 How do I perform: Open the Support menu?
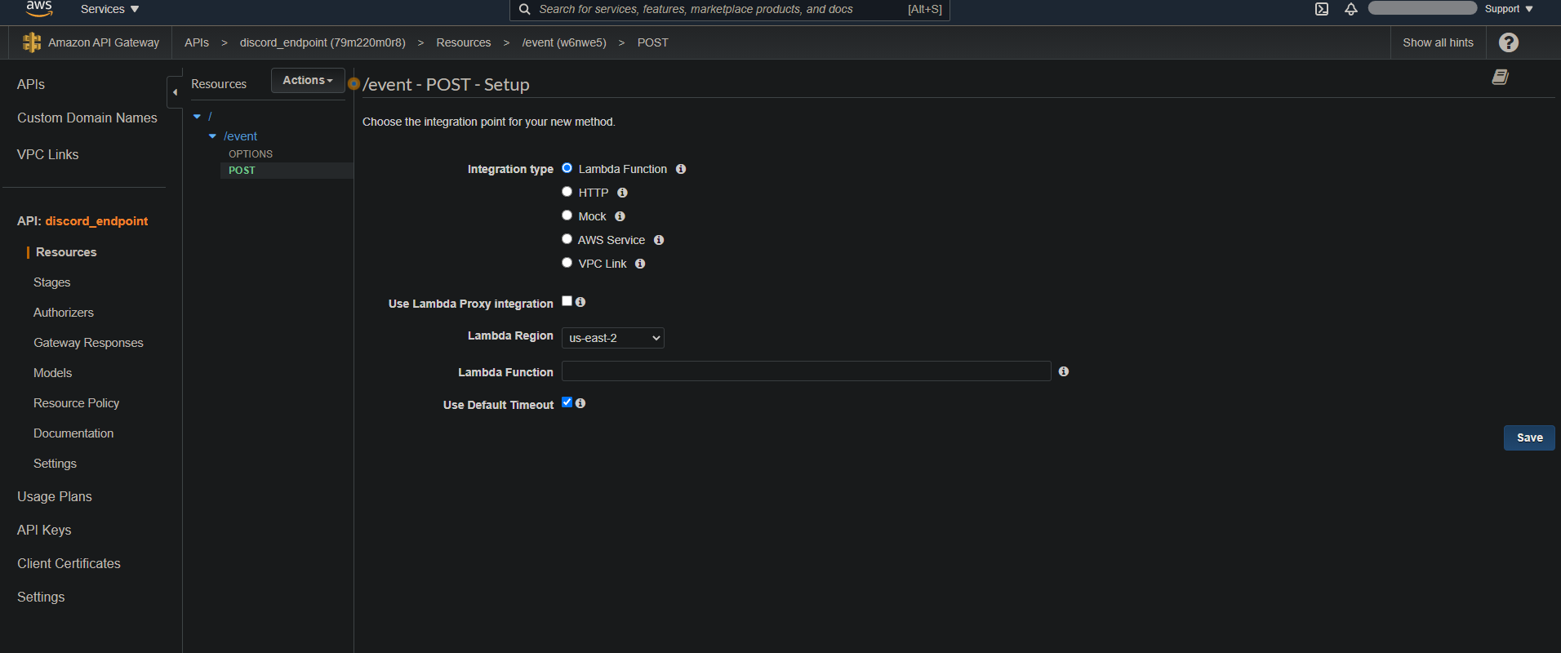(x=1509, y=9)
